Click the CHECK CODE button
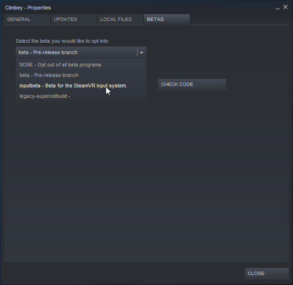 point(192,85)
